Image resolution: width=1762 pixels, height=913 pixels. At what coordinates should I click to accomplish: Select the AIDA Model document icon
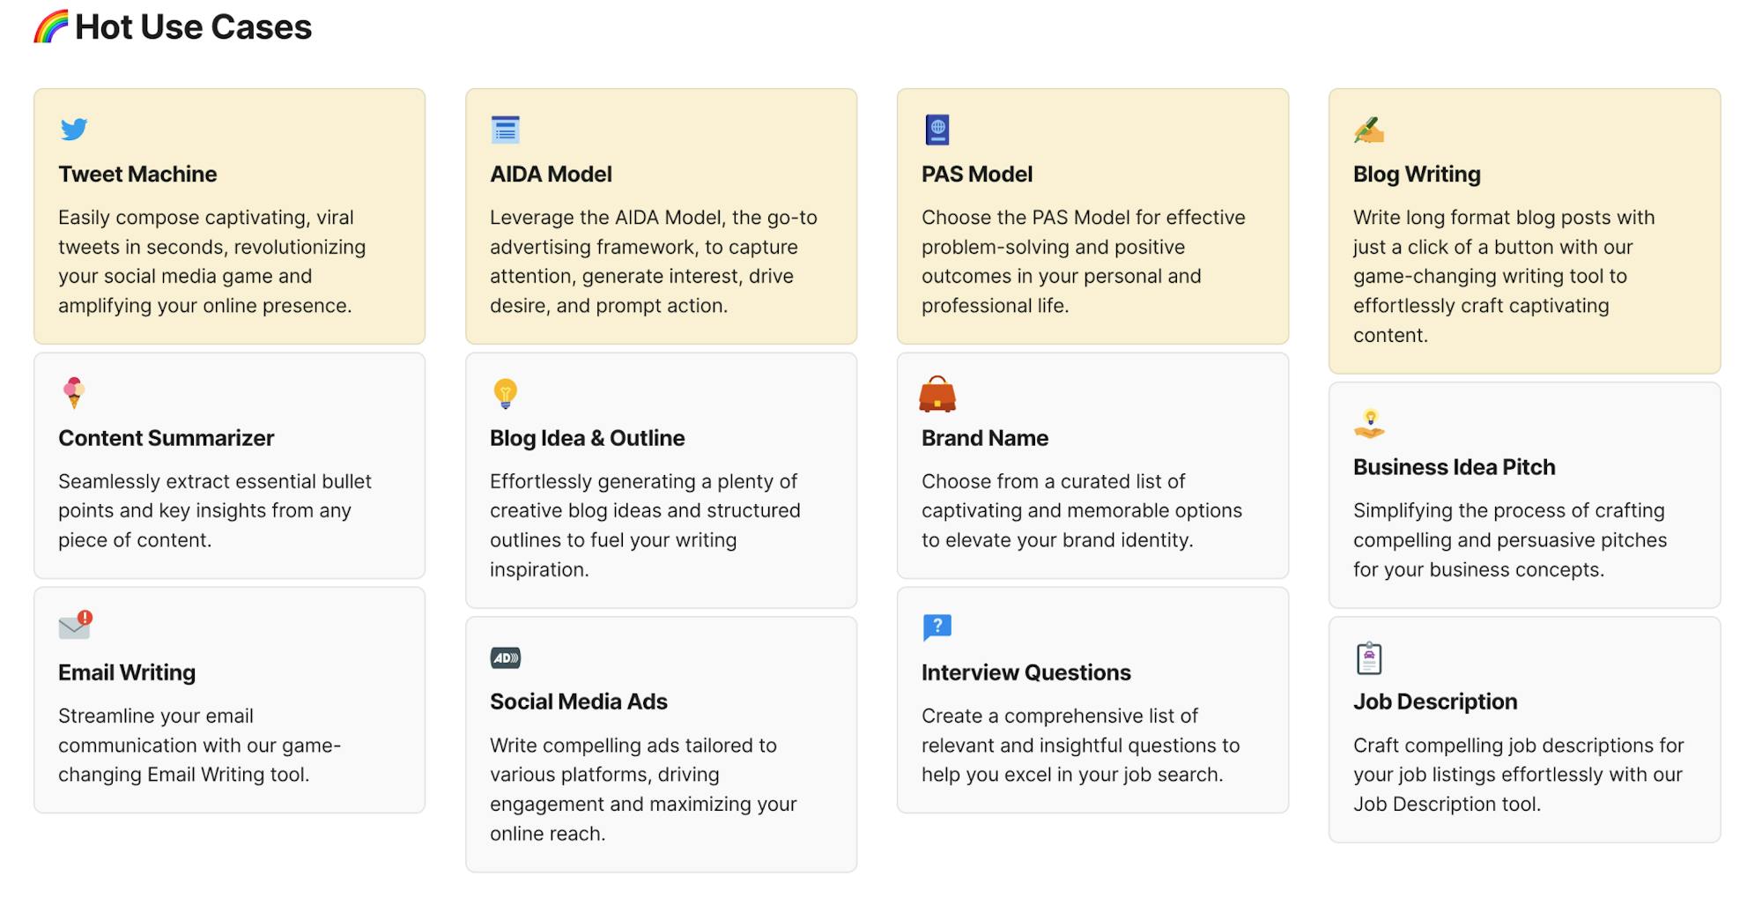(x=506, y=130)
